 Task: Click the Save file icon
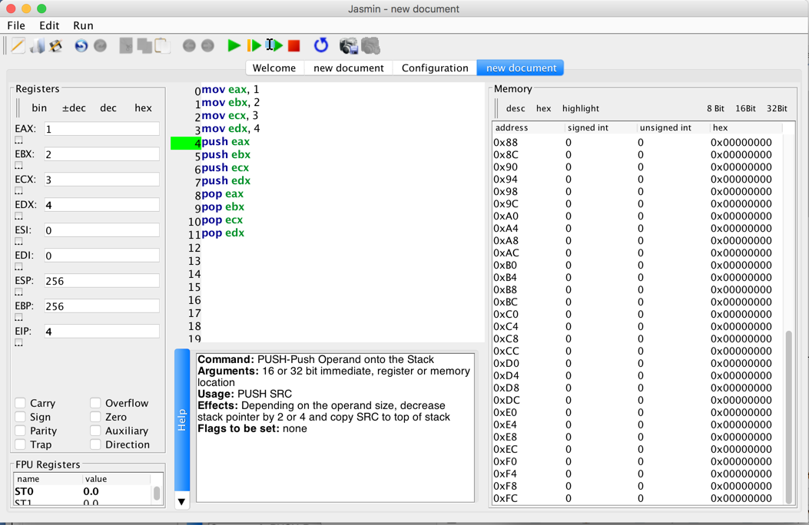tap(56, 46)
